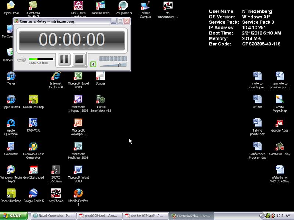Image resolution: width=294 pixels, height=220 pixels.
Task: Select Windows Media Player icon
Action: pyautogui.click(x=11, y=174)
